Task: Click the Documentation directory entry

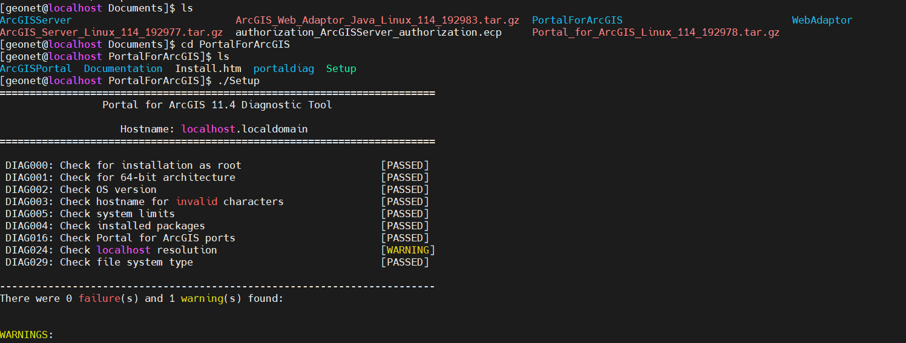Action: point(123,69)
